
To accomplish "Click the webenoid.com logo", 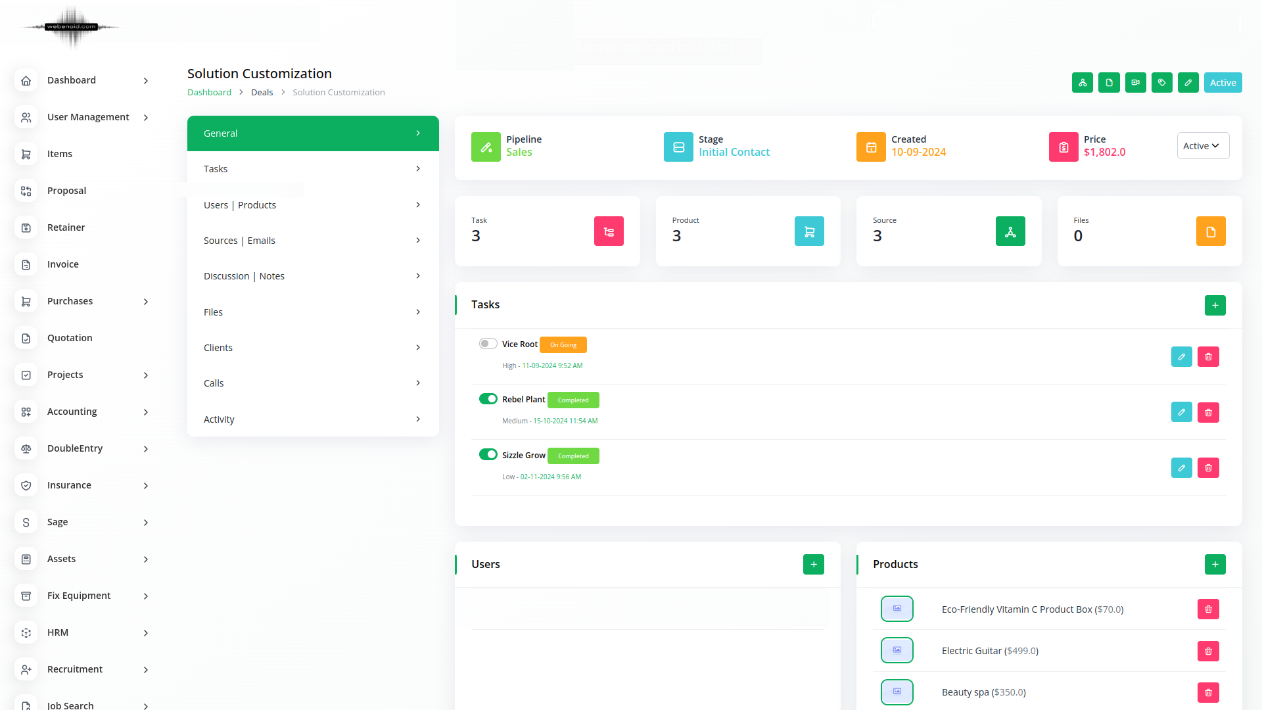I will click(x=72, y=27).
